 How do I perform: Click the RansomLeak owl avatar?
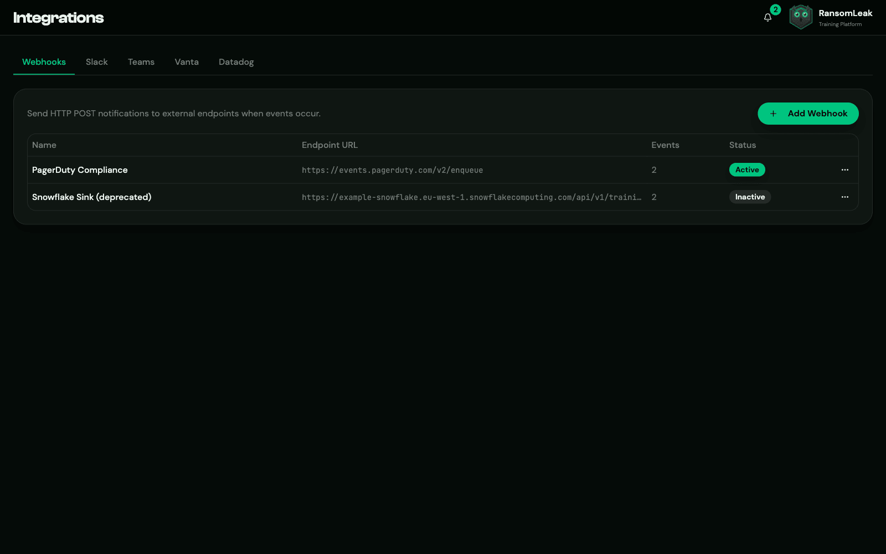point(801,17)
